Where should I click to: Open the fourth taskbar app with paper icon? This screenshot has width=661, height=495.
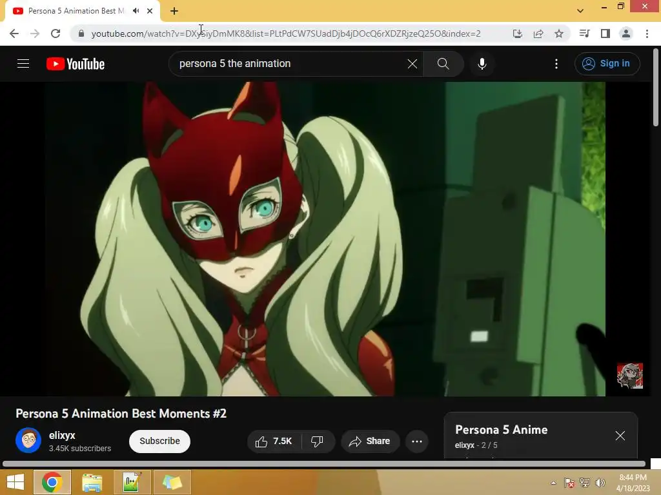coord(172,482)
